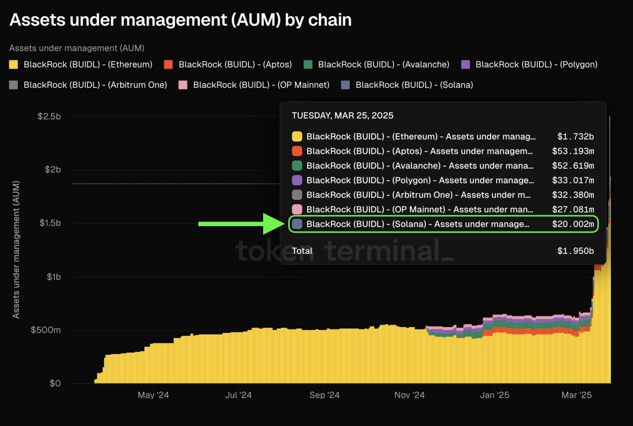
Task: Click the chart title Assets under management by chain
Action: [x=181, y=20]
